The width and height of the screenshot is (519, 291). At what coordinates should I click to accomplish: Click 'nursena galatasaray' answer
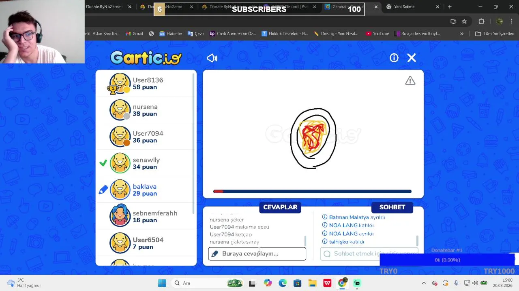[234, 242]
